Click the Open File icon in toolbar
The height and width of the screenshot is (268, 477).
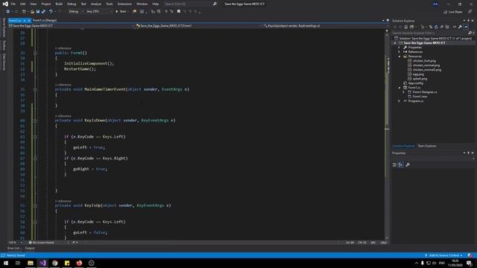pyautogui.click(x=32, y=12)
